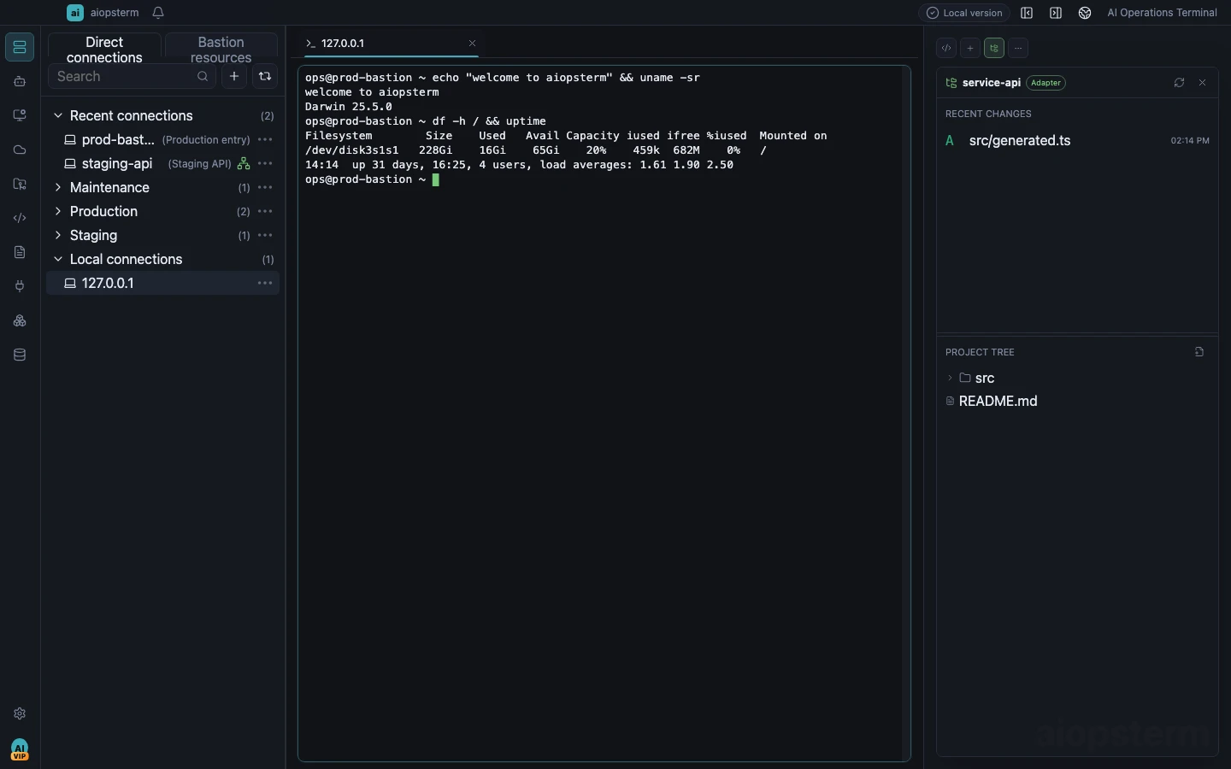This screenshot has height=769, width=1231.
Task: Open more options for staging-api row
Action: pyautogui.click(x=265, y=163)
